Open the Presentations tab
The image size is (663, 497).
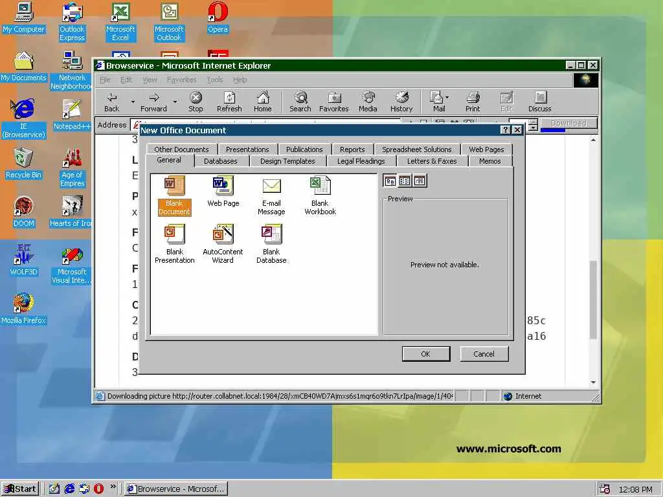point(247,149)
